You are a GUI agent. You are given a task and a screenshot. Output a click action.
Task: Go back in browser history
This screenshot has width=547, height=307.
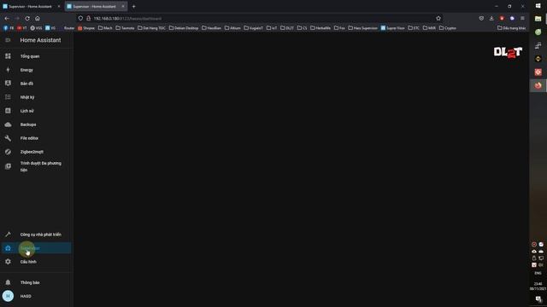[7, 18]
